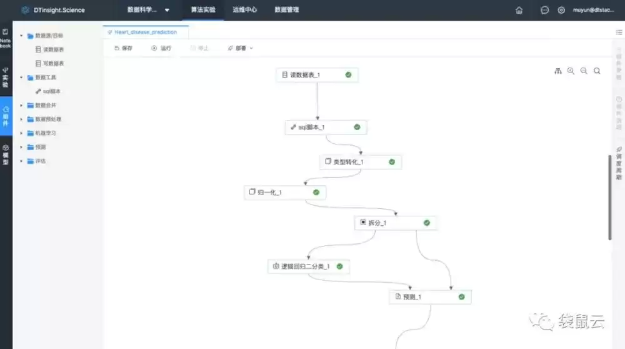625x349 pixels.
Task: Click the auto-layout hierarchy icon
Action: 558,71
